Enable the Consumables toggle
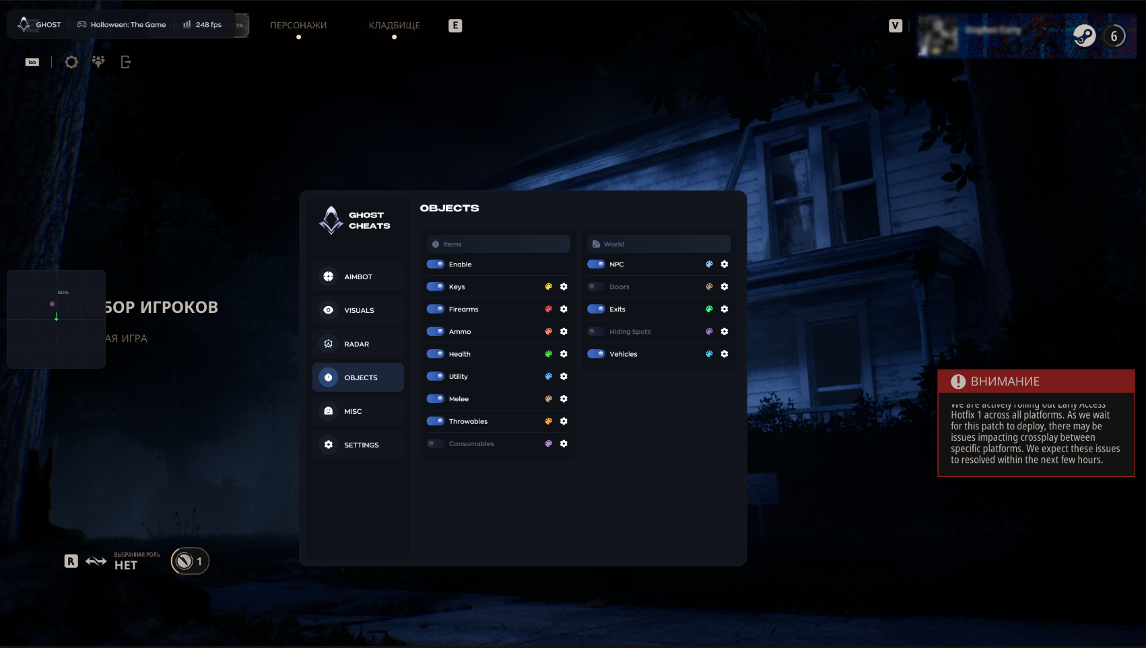This screenshot has width=1146, height=648. 436,443
